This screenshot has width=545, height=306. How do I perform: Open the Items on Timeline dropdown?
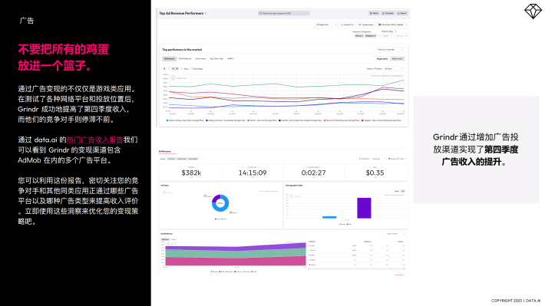coord(394,69)
